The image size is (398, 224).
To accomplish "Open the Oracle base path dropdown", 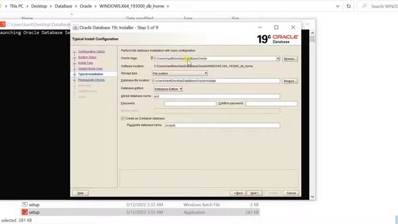I will click(x=278, y=58).
